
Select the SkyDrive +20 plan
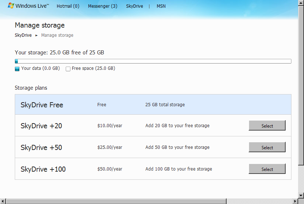(x=267, y=126)
